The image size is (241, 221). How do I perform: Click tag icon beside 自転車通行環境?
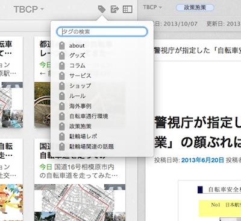coord(62,116)
